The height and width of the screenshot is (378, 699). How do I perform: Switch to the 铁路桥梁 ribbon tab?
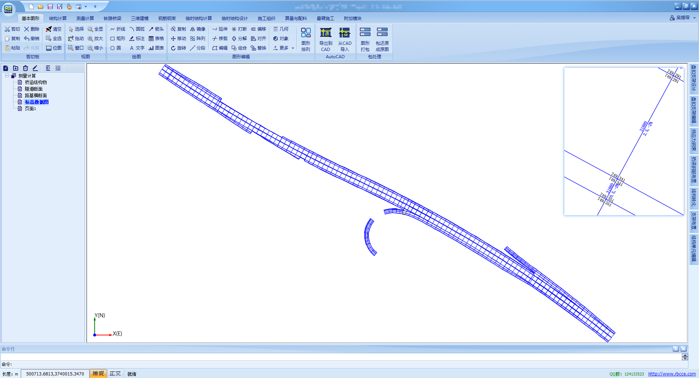[112, 18]
